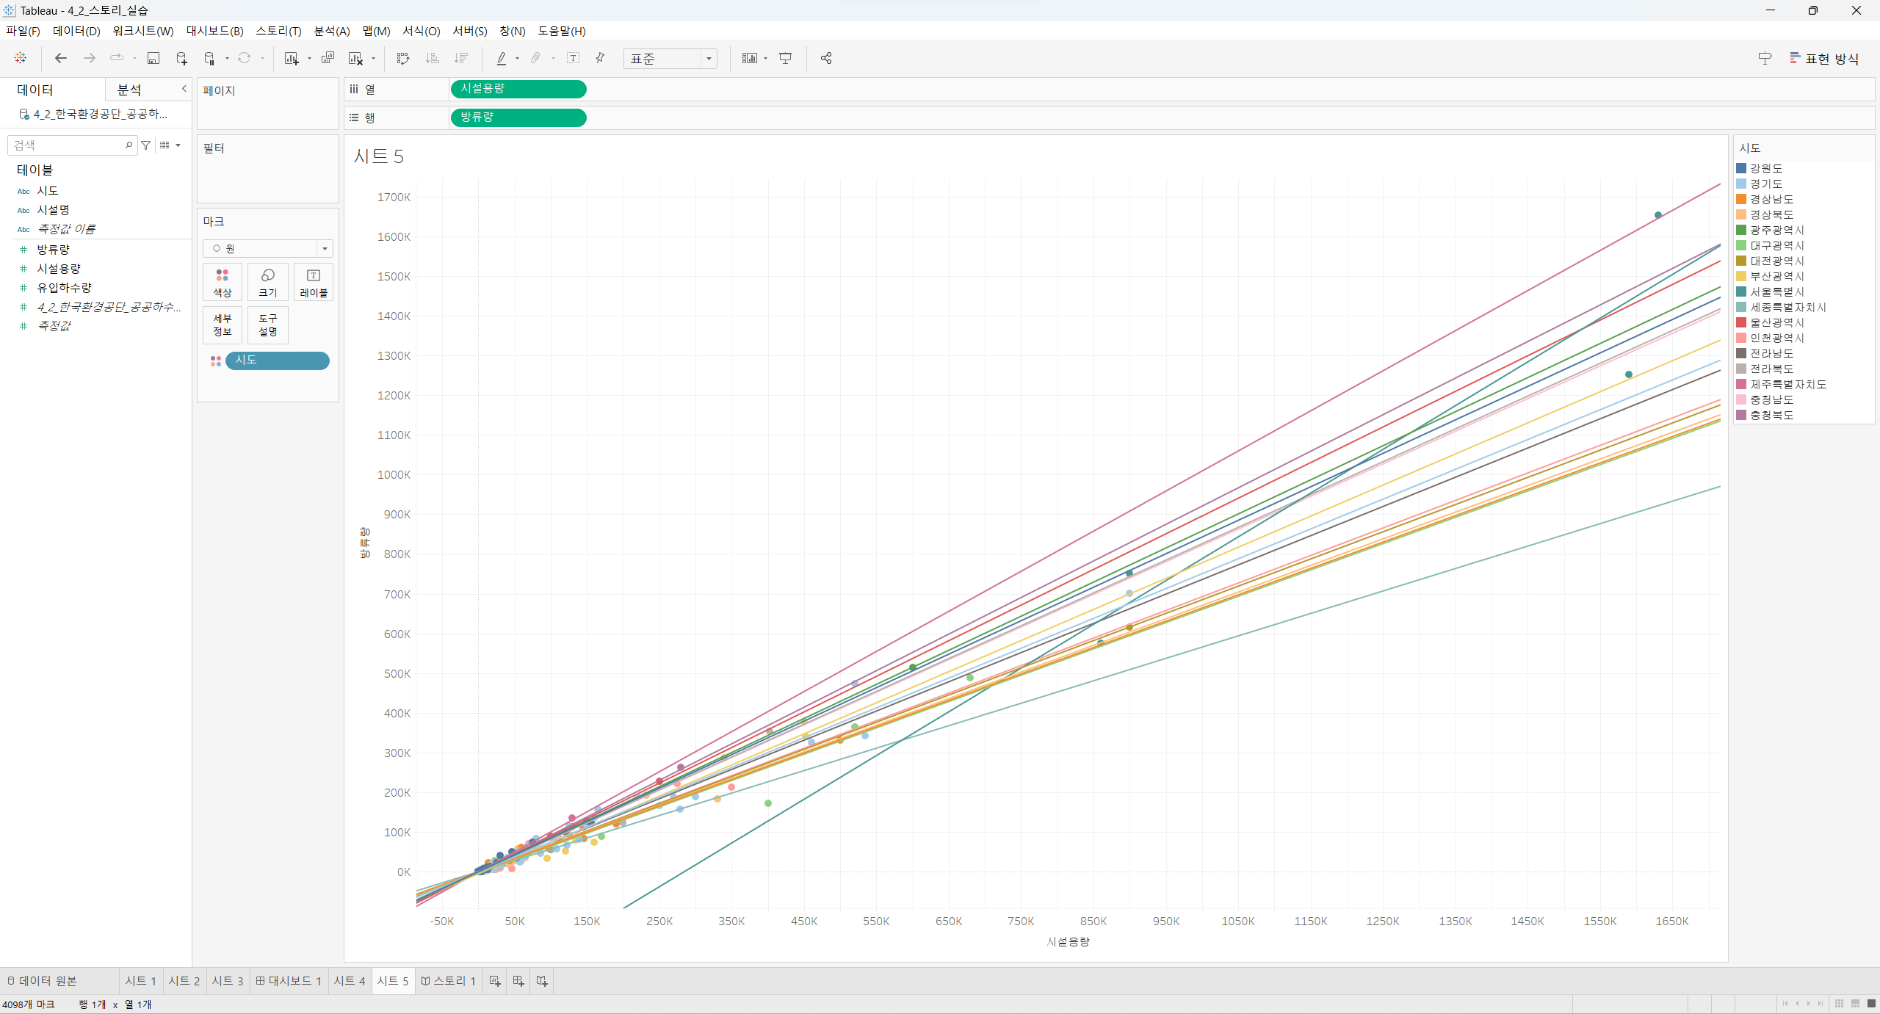
Task: Select the 제주특별자치도 color swatch
Action: 1741,384
